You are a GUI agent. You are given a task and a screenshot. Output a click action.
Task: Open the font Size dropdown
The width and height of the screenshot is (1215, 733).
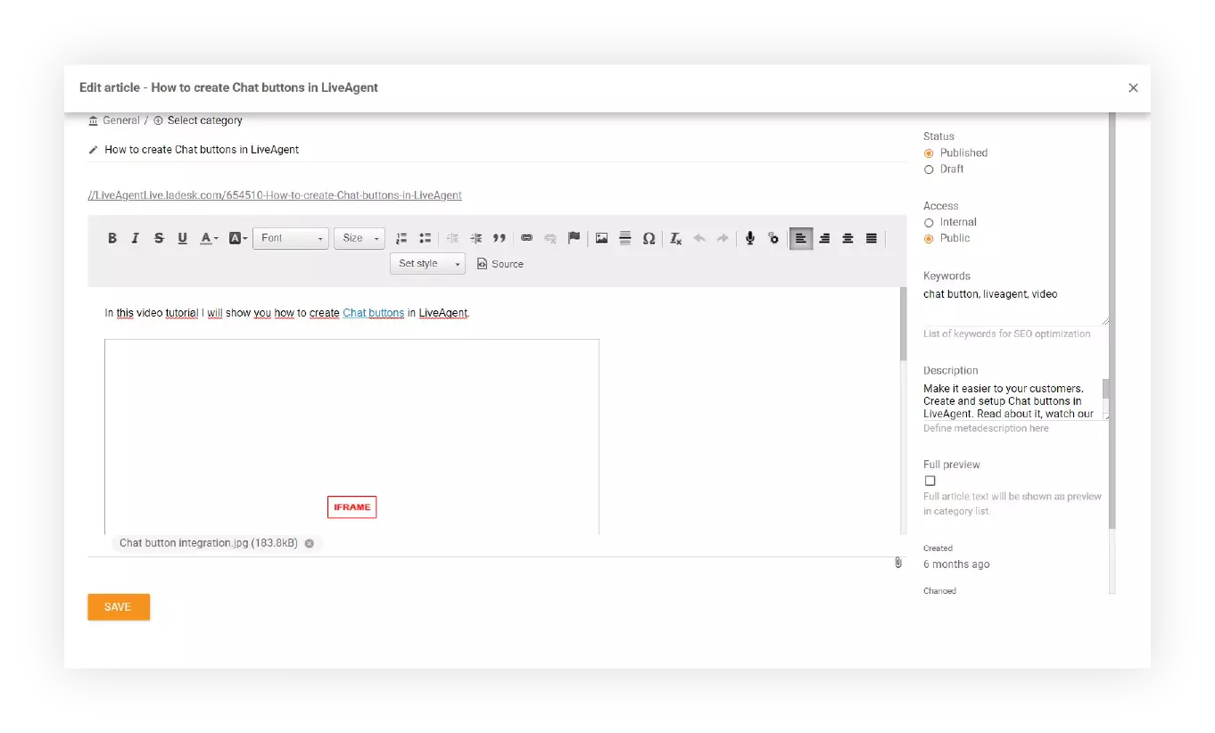pos(359,238)
